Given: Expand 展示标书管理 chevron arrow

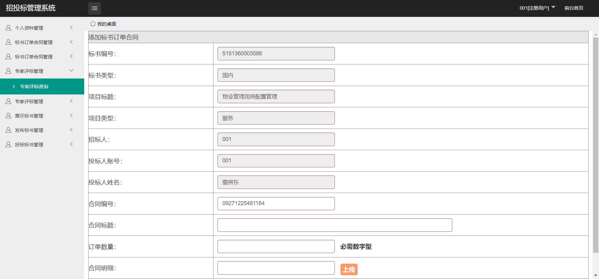Looking at the screenshot, I should pos(71,115).
